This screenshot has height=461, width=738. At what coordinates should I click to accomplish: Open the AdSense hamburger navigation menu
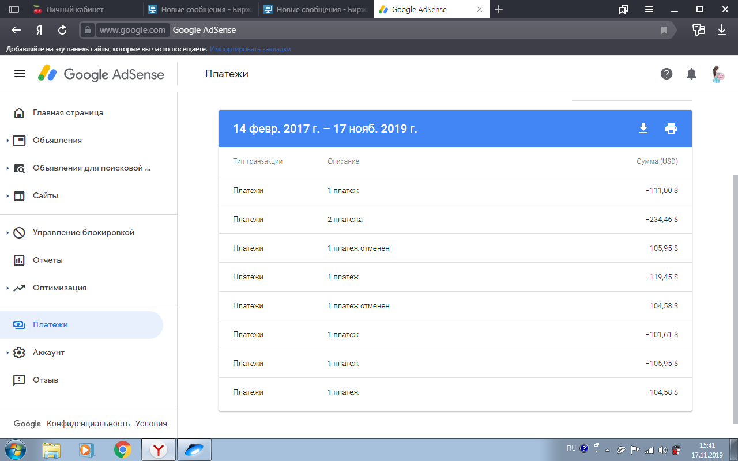pos(20,74)
